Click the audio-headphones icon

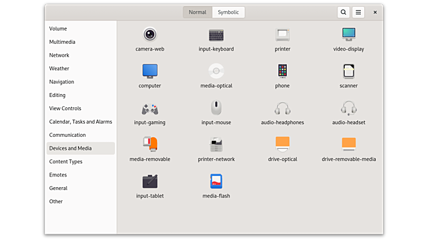tap(282, 108)
